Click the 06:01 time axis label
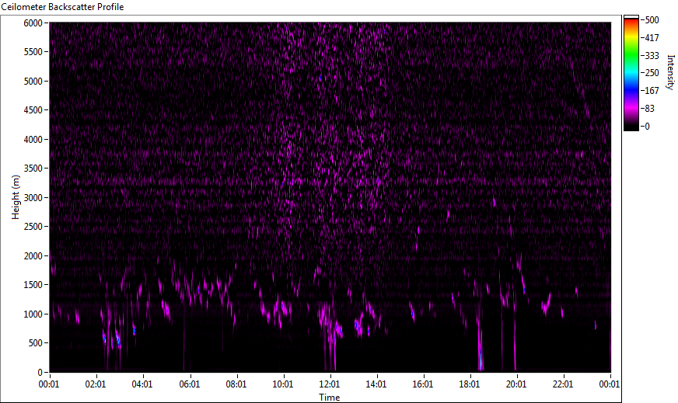The width and height of the screenshot is (678, 403). (x=190, y=384)
